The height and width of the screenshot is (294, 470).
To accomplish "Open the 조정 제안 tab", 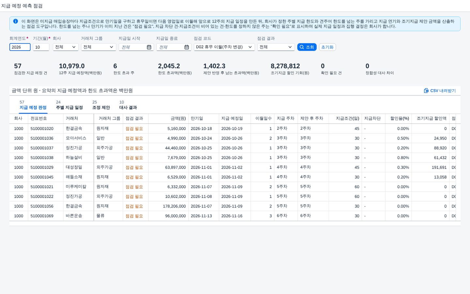I will pyautogui.click(x=101, y=105).
